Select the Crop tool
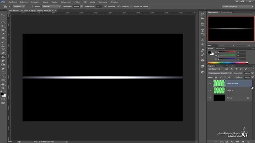The height and width of the screenshot is (143, 255). (x=3, y=30)
